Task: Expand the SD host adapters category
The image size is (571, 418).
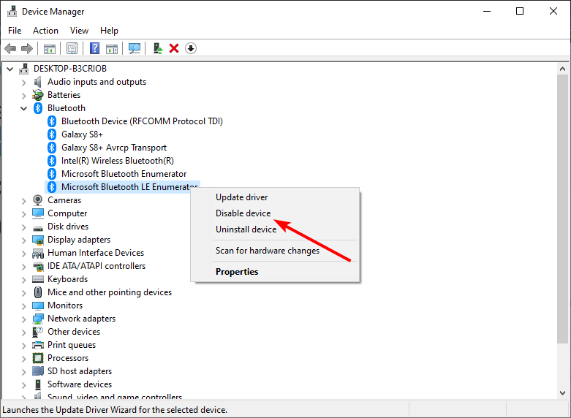Action: tap(23, 372)
